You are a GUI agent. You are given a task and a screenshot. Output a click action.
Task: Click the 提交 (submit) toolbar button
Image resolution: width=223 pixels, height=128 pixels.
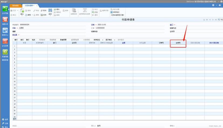tap(57, 9)
